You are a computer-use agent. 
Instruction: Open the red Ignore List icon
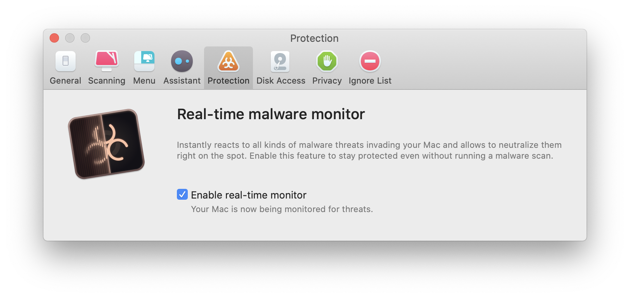pyautogui.click(x=370, y=61)
